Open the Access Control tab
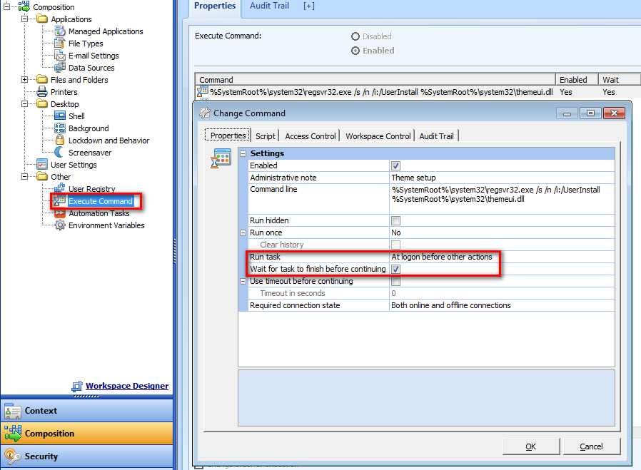641x470 pixels. [x=310, y=136]
